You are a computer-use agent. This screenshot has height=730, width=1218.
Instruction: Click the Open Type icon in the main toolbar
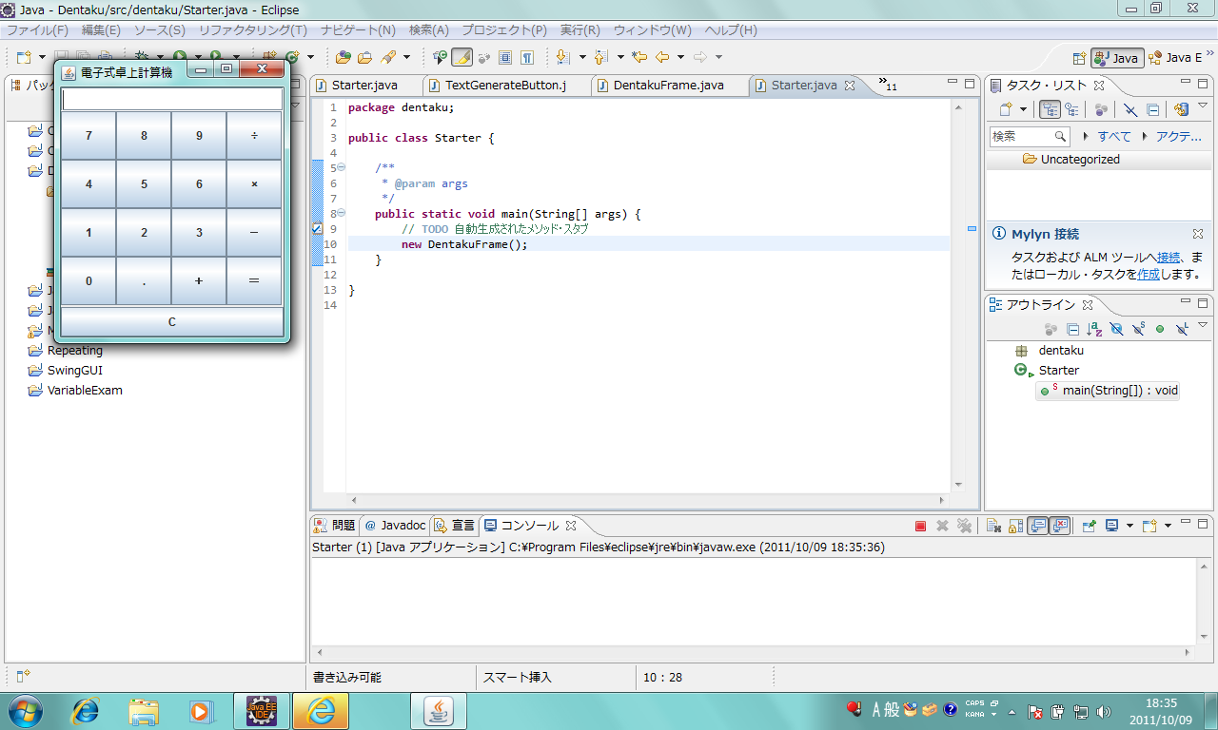click(x=343, y=57)
